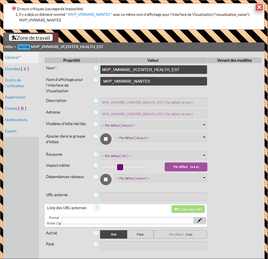
Task: Click help icon next to Impact métier
Action: [96, 165]
